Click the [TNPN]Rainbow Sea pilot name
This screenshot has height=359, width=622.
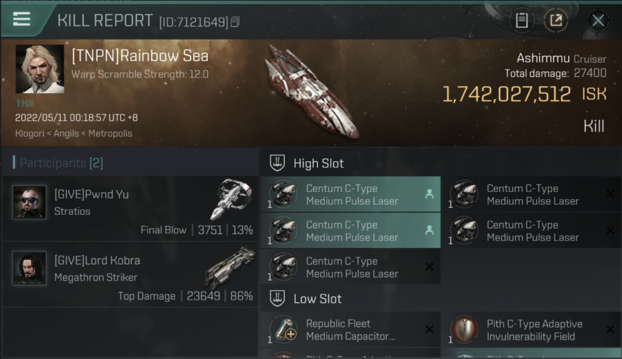click(x=140, y=56)
